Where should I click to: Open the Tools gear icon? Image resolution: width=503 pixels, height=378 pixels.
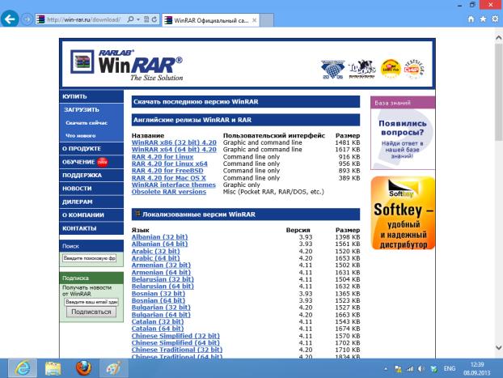[x=495, y=19]
